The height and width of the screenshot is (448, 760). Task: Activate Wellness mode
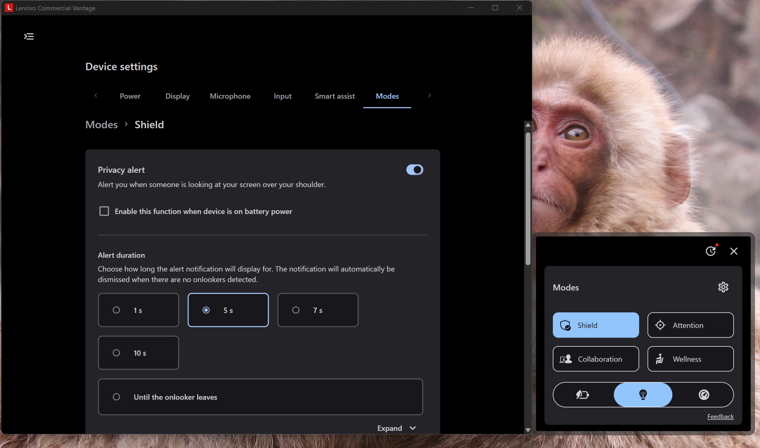click(x=690, y=359)
